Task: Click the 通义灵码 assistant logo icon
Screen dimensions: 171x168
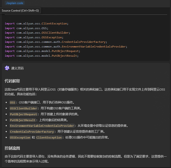Action: point(7,68)
